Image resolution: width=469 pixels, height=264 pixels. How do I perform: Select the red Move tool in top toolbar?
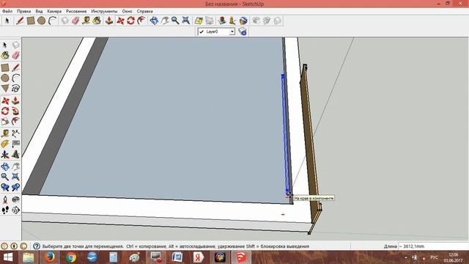click(120, 21)
